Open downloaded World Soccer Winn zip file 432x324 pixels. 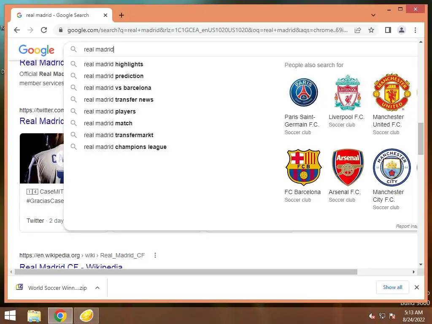tap(51, 288)
